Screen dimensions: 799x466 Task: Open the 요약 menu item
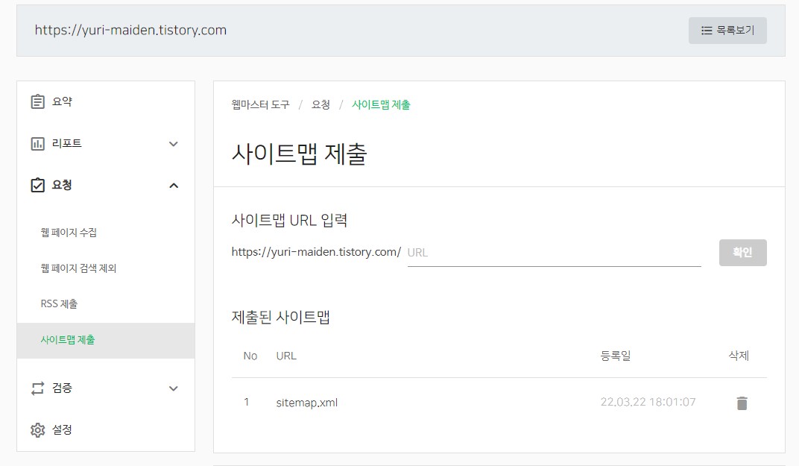[62, 101]
